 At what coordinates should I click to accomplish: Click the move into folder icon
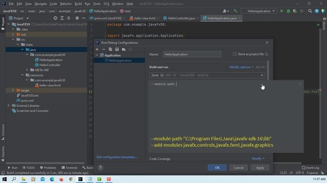[124, 49]
